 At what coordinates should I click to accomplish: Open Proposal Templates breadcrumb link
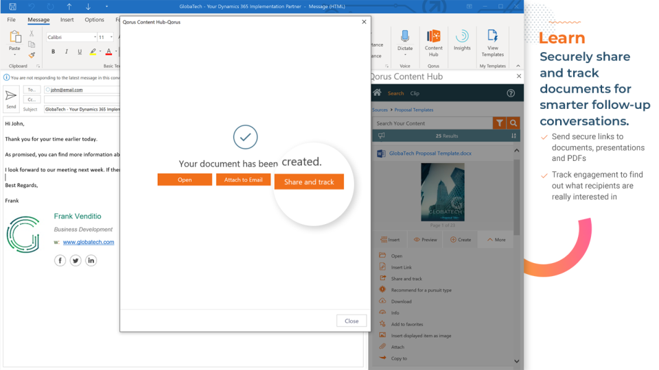pyautogui.click(x=413, y=110)
